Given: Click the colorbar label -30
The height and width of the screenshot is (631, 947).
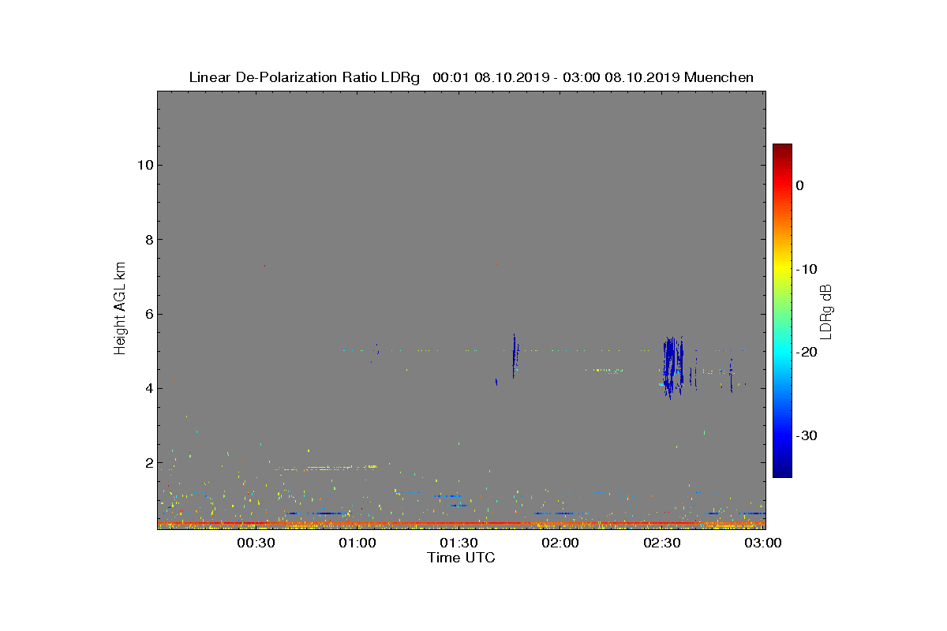Looking at the screenshot, I should click(807, 436).
